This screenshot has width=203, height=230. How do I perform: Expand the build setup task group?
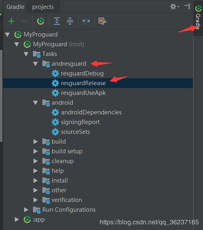click(x=35, y=151)
